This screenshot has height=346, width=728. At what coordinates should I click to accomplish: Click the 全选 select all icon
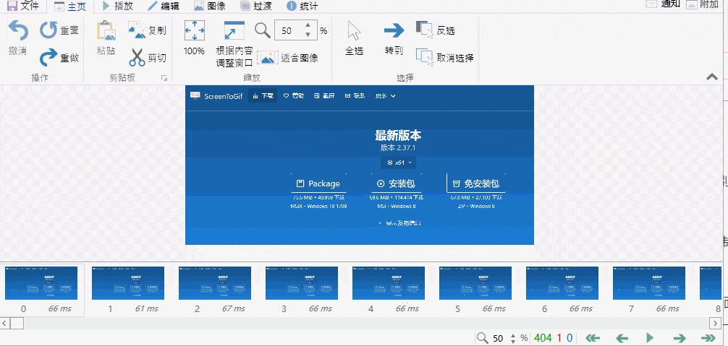(x=355, y=30)
